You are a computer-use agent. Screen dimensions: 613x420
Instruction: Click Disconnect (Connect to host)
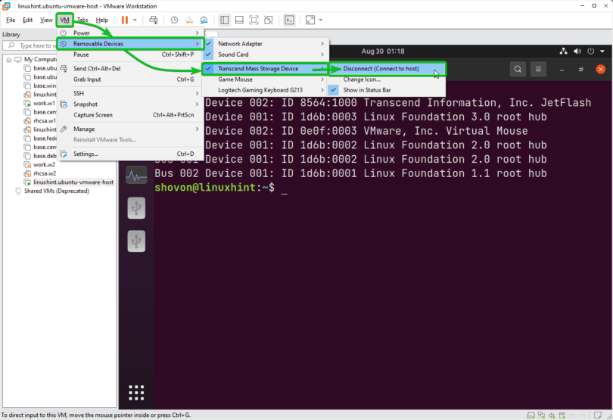387,68
